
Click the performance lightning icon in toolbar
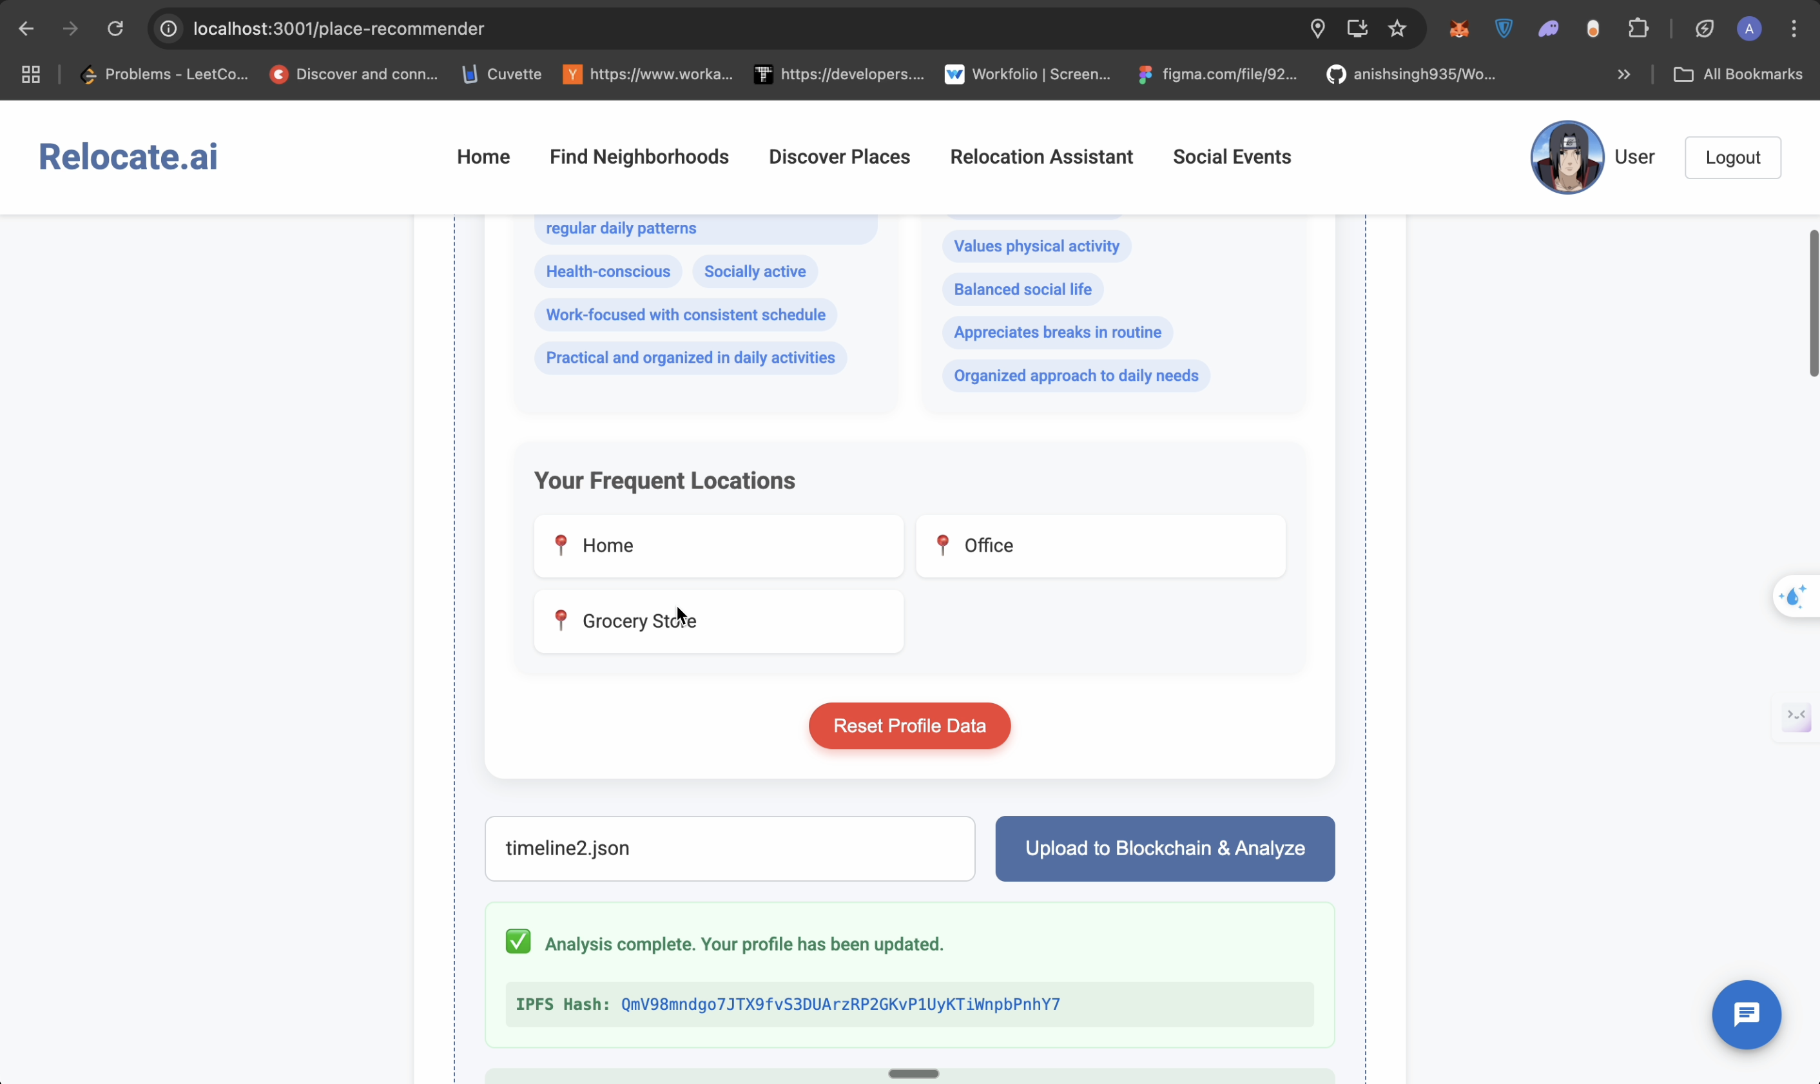click(1705, 28)
